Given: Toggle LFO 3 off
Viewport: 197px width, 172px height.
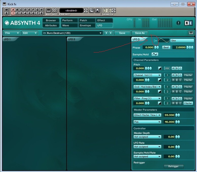Looking at the screenshot, I should coord(136,39).
